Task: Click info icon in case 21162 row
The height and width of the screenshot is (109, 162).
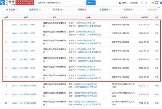Action: coord(47,35)
